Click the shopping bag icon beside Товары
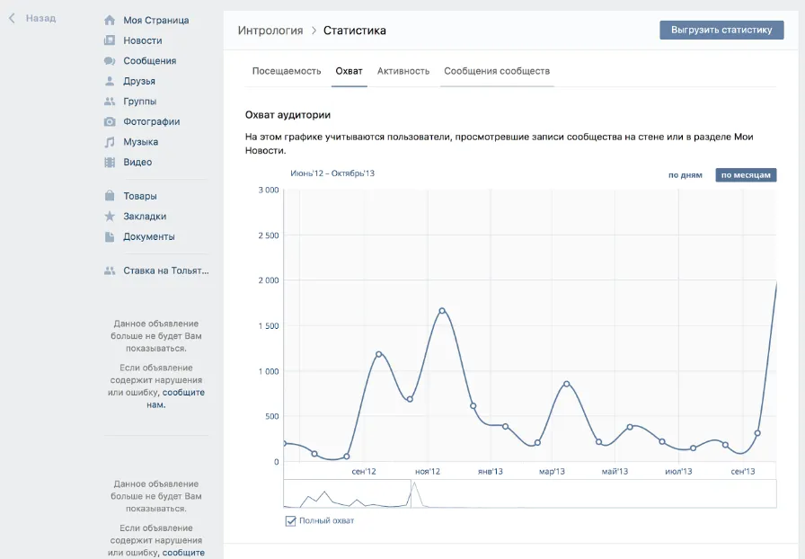The width and height of the screenshot is (805, 559). coord(110,196)
